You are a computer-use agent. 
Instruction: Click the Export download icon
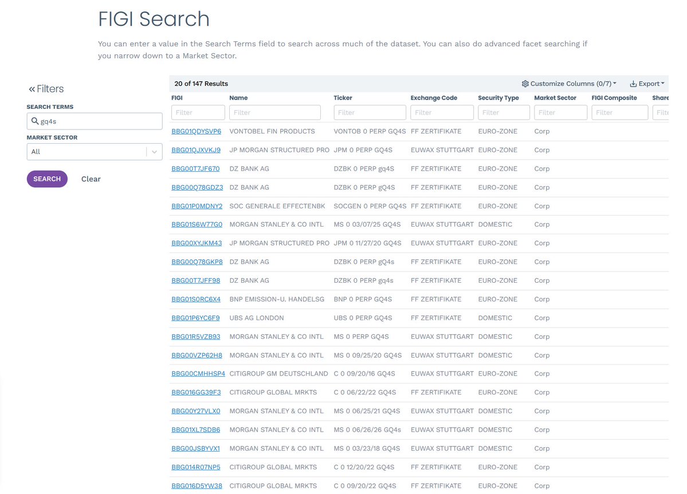(x=633, y=84)
